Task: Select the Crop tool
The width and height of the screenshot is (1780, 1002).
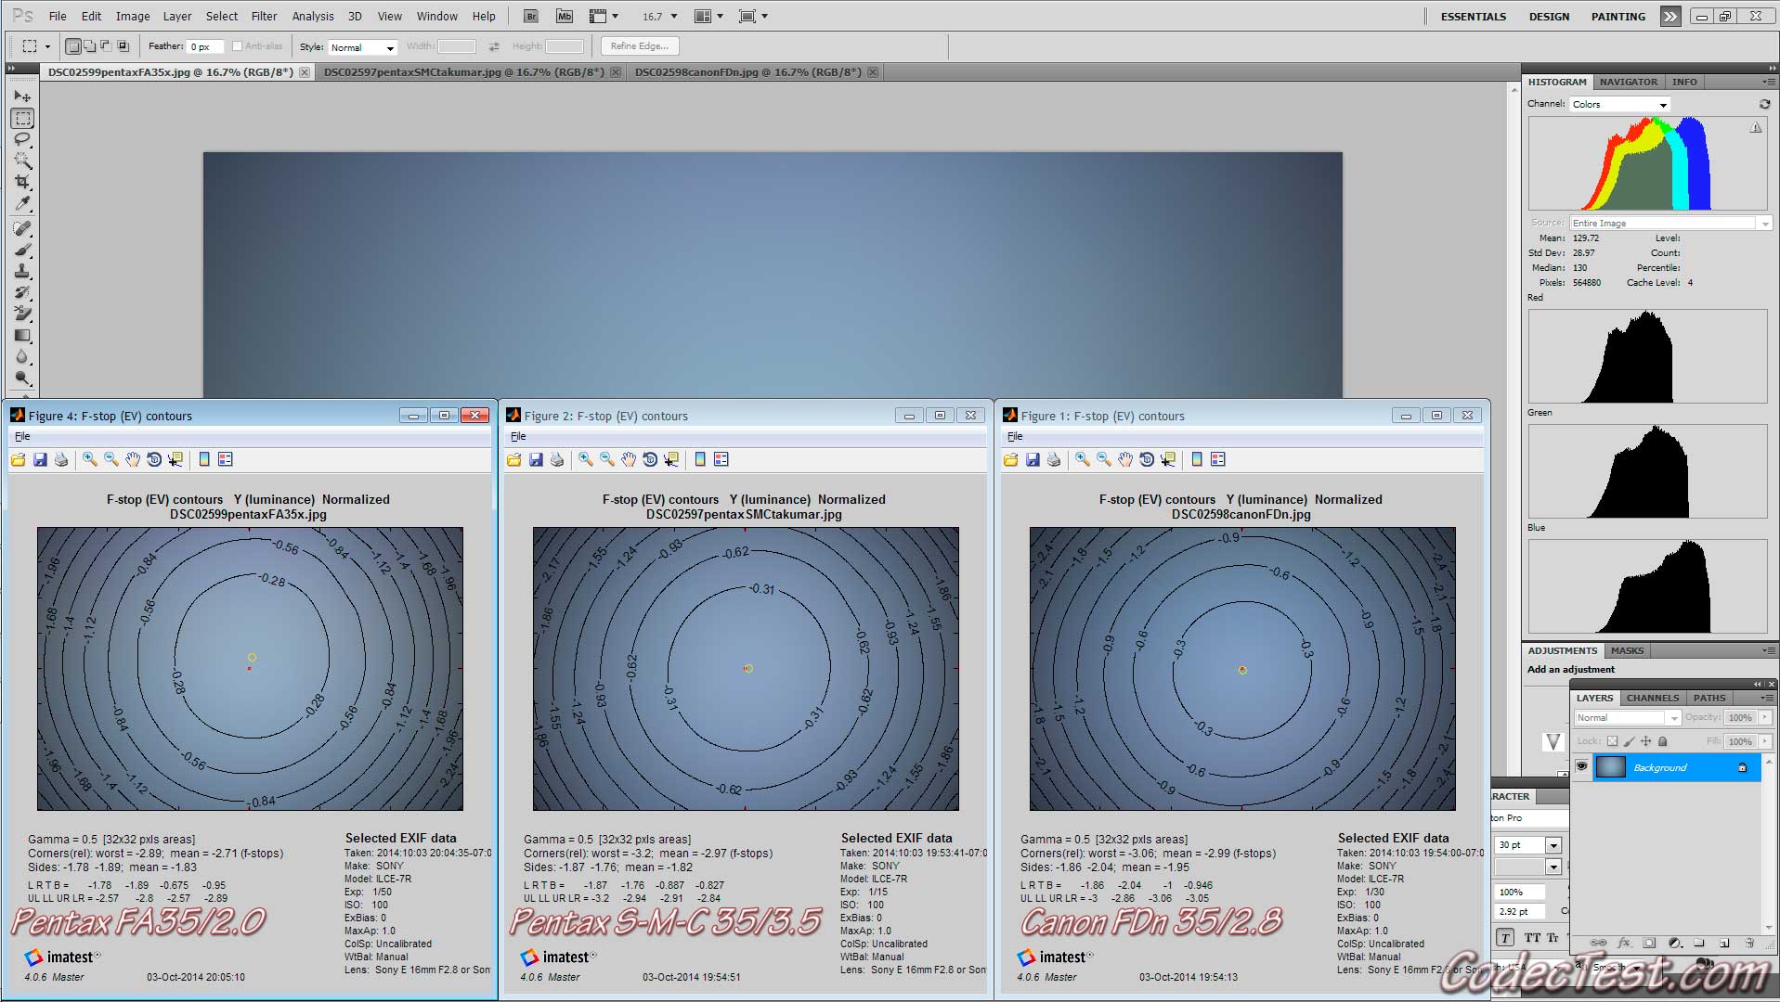Action: pos(22,182)
